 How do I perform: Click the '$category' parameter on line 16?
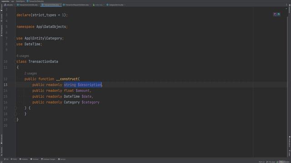click(90, 102)
